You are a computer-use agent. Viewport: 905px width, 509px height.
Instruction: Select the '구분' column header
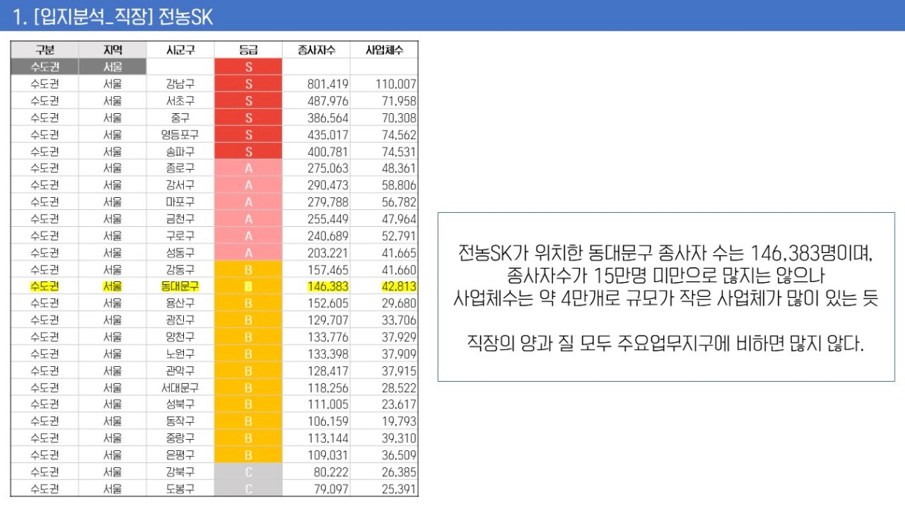click(45, 50)
